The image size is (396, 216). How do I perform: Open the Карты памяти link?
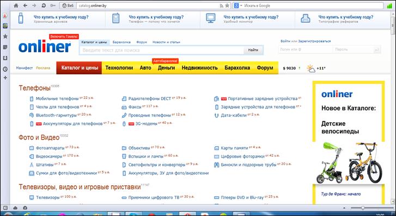point(234,148)
